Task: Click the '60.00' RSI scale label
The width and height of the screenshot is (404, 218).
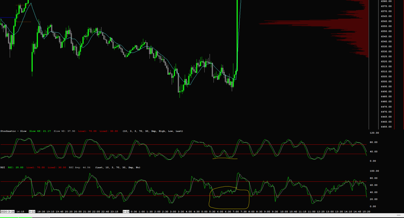Action: [x=374, y=185]
